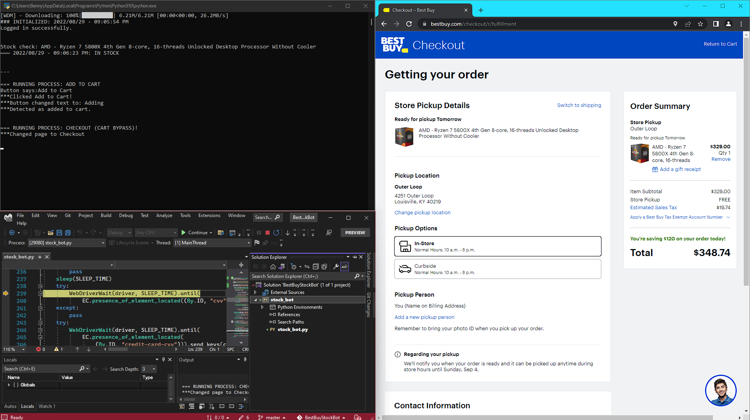This screenshot has height=420, width=750.
Task: Click the Undo icon in Visual Studio toolbar
Action: [x=80, y=233]
